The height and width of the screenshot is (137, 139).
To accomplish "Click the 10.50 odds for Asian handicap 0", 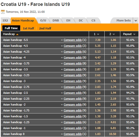I will point(113,134).
